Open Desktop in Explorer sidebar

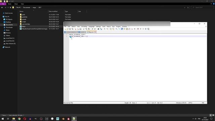pos(8,22)
